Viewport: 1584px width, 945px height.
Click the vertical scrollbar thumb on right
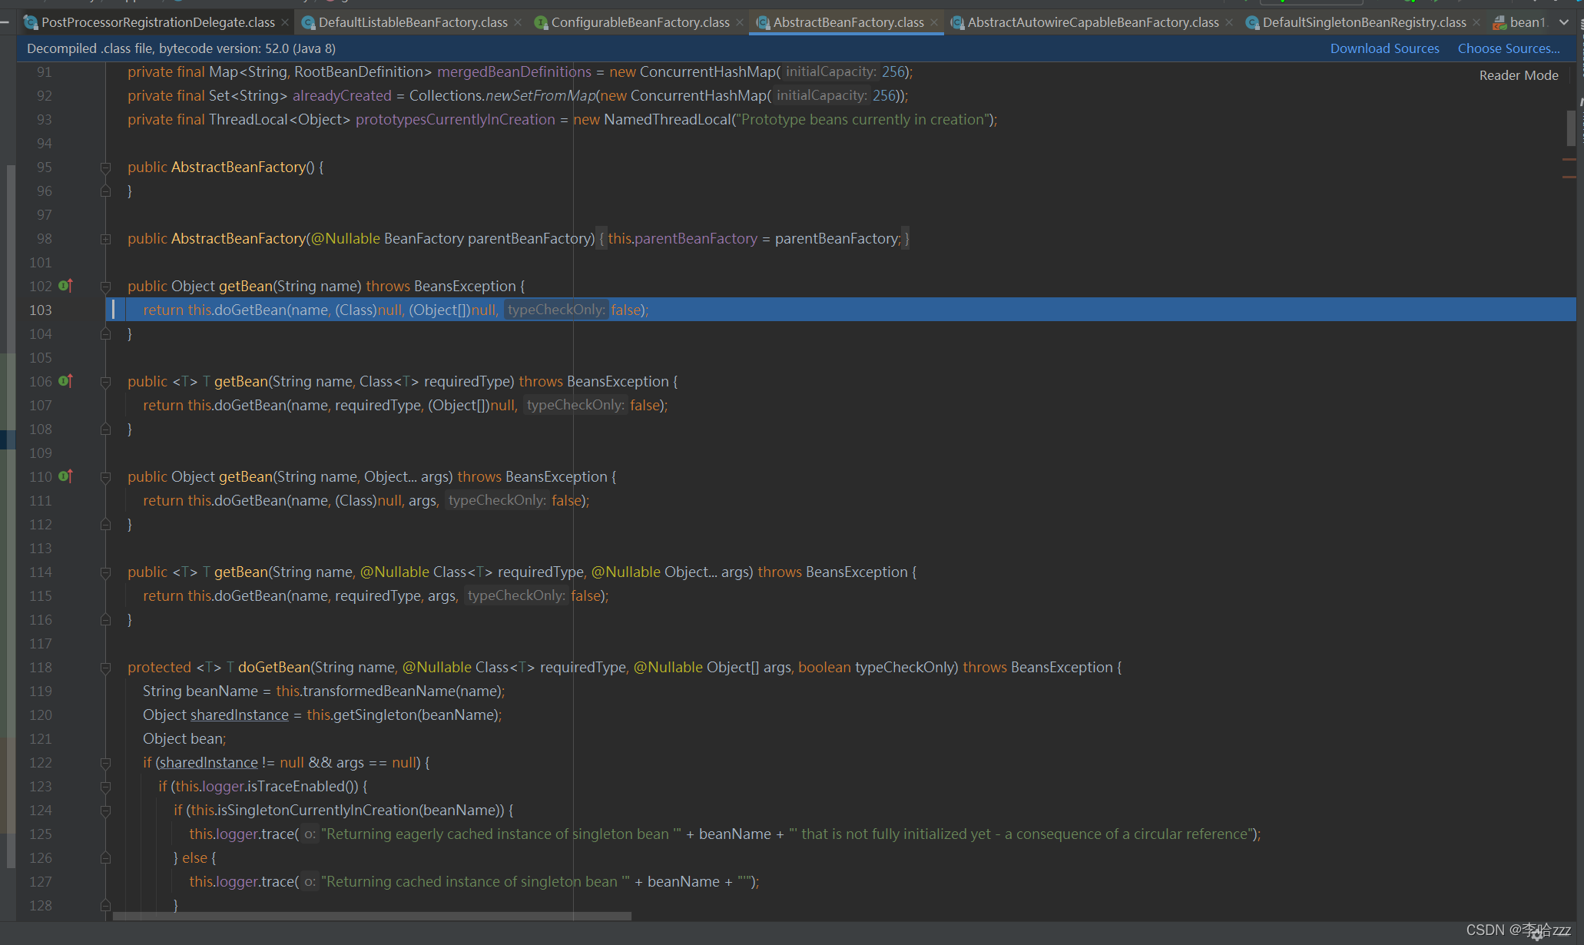tap(1571, 128)
